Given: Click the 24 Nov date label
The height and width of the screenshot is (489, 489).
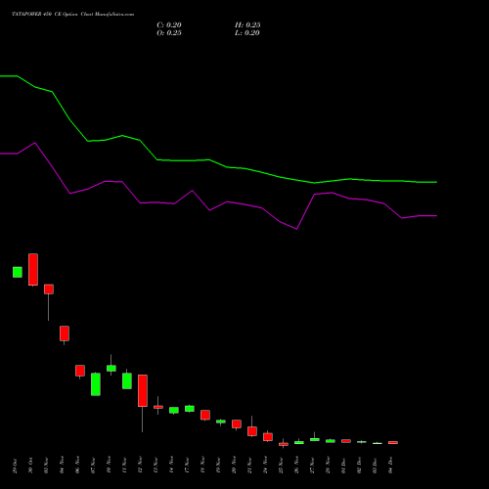Looking at the screenshot, I should pos(265,466).
